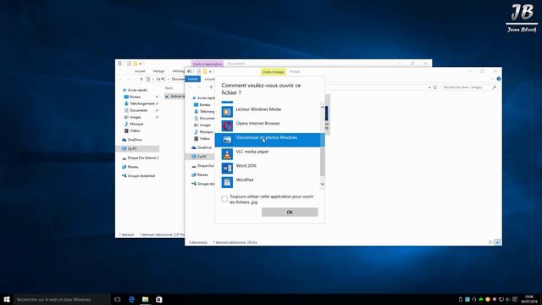Select Visionneuse de photos Windows icon
This screenshot has height=305, width=542.
click(227, 140)
